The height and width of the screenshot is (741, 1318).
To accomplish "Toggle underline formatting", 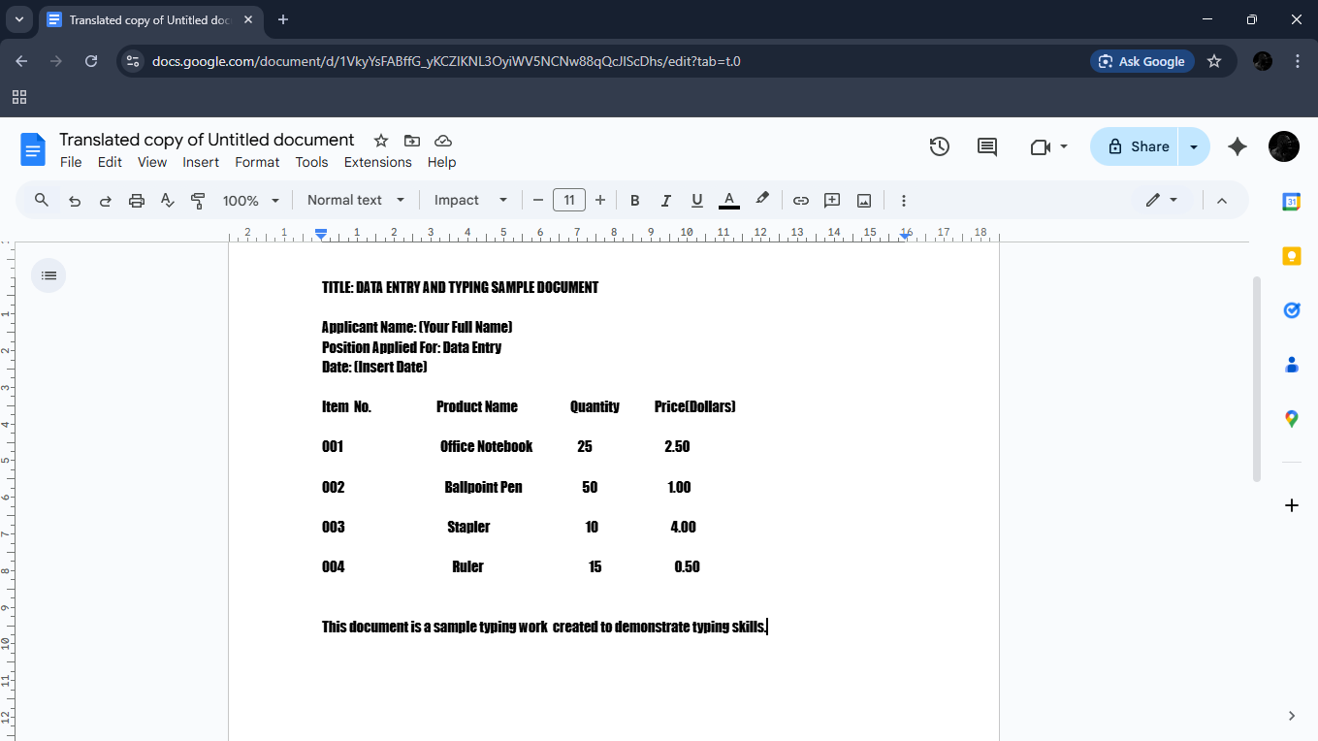I will [696, 201].
